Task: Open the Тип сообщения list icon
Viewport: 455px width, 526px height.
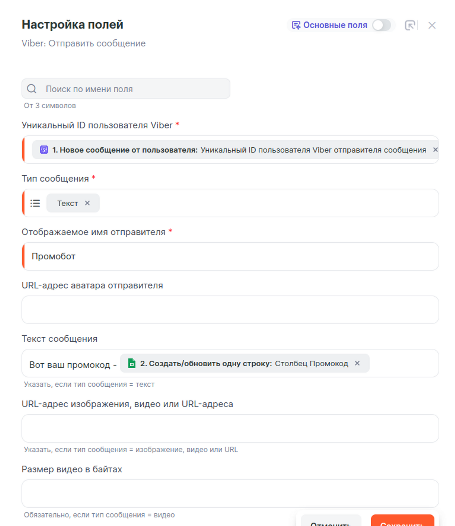Action: tap(35, 203)
